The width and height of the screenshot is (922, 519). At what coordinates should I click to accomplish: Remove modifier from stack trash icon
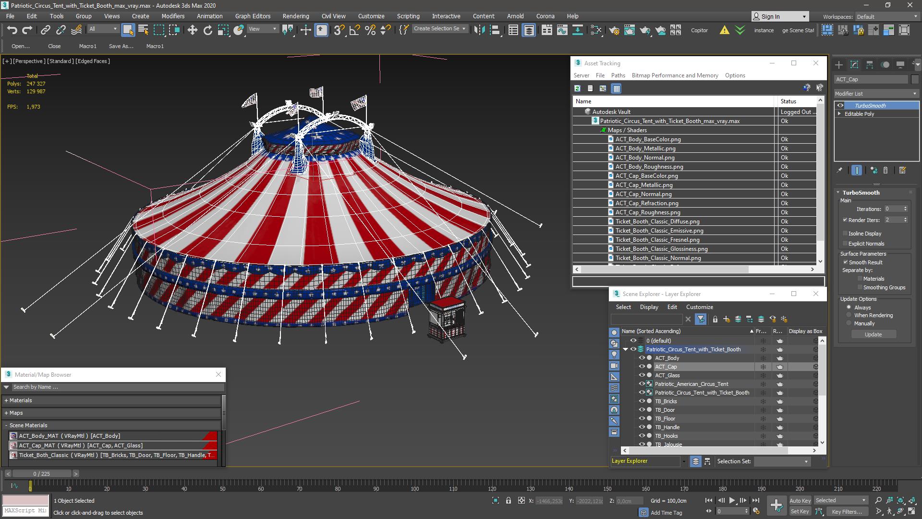pyautogui.click(x=886, y=170)
